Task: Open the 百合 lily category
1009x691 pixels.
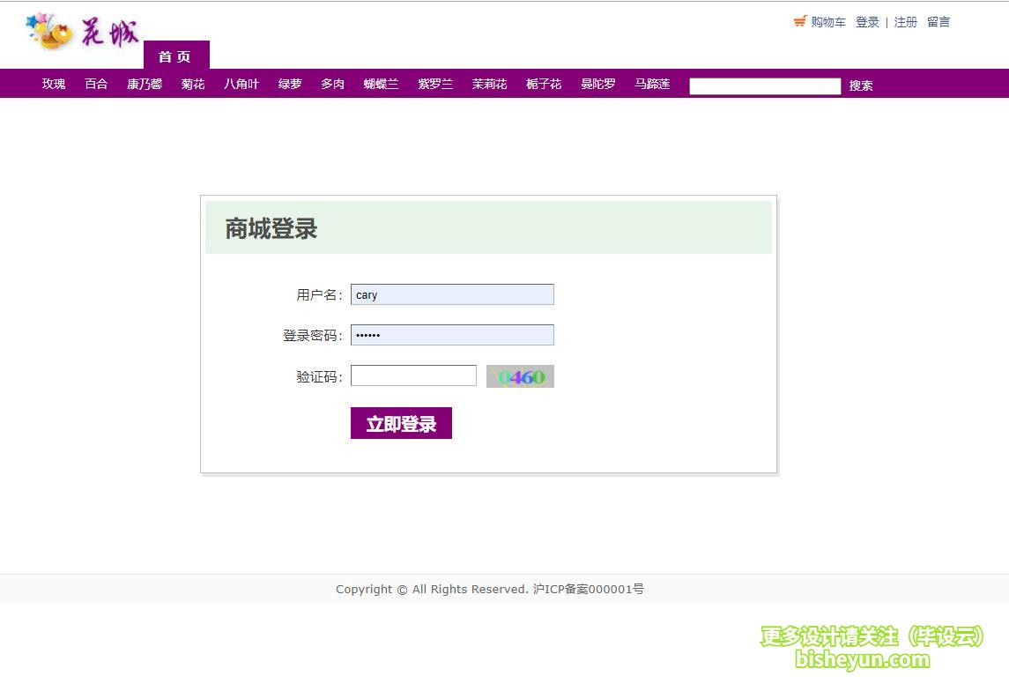Action: 95,84
